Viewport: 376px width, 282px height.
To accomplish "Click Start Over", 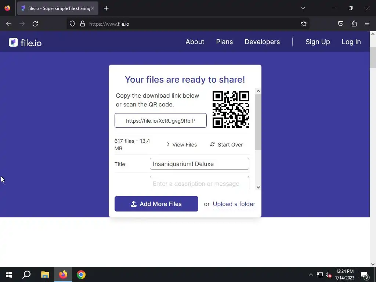I will pyautogui.click(x=227, y=145).
